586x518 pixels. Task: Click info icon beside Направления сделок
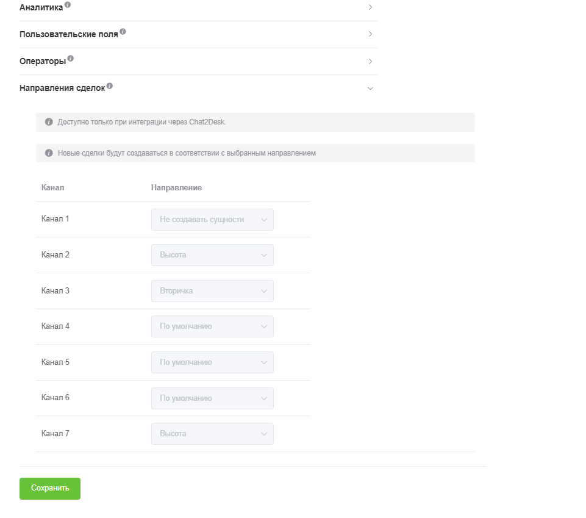110,86
